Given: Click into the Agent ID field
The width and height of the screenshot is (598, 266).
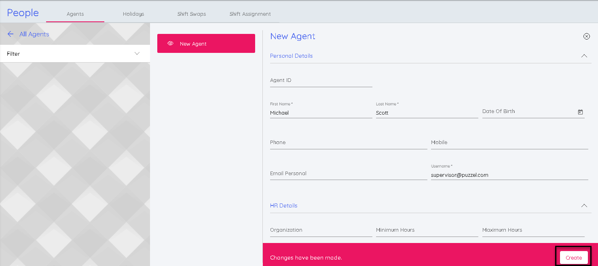Looking at the screenshot, I should 321,81.
